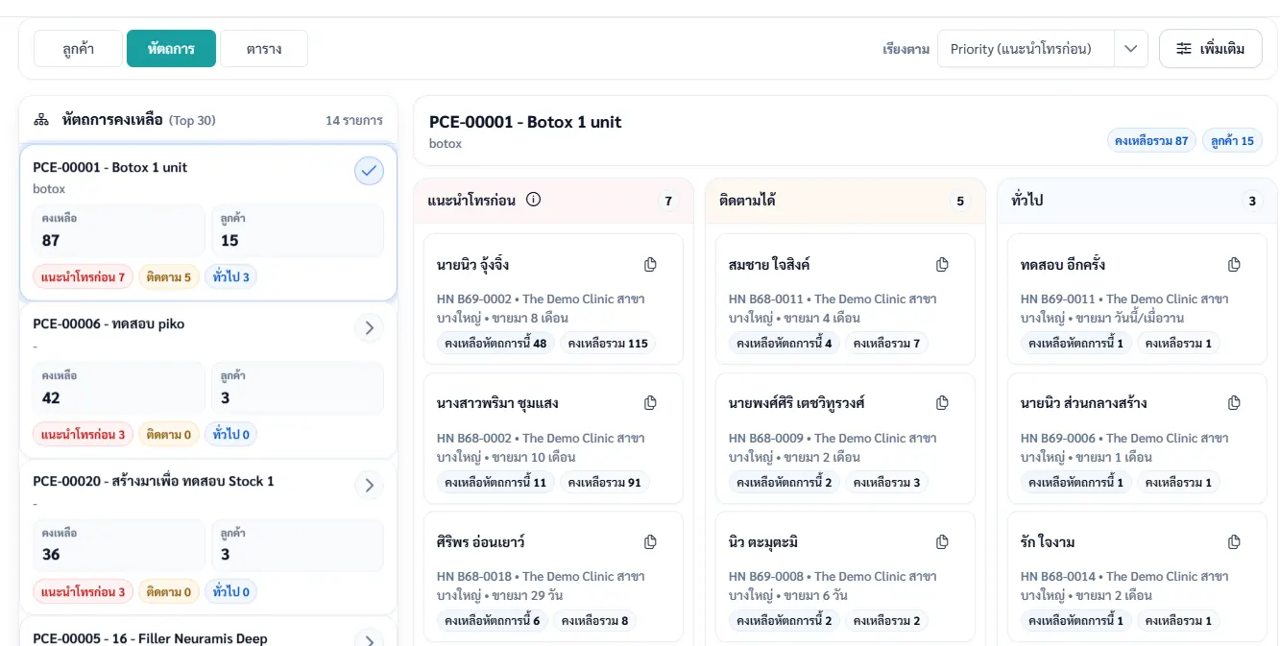Click คงเหลือ 87 stat box
1280x646 pixels.
[119, 230]
